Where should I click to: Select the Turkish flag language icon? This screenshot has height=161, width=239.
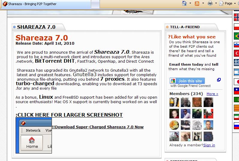coord(236,54)
